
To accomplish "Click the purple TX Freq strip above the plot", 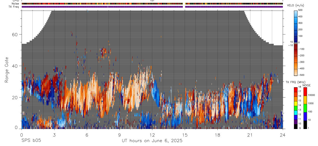I will click(152, 7).
